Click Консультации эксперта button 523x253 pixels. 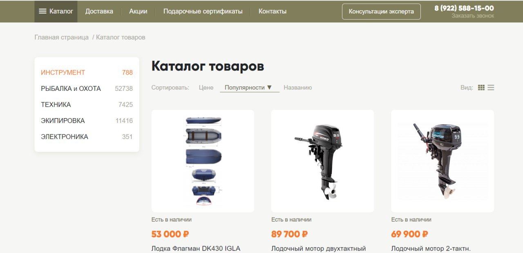coord(381,11)
